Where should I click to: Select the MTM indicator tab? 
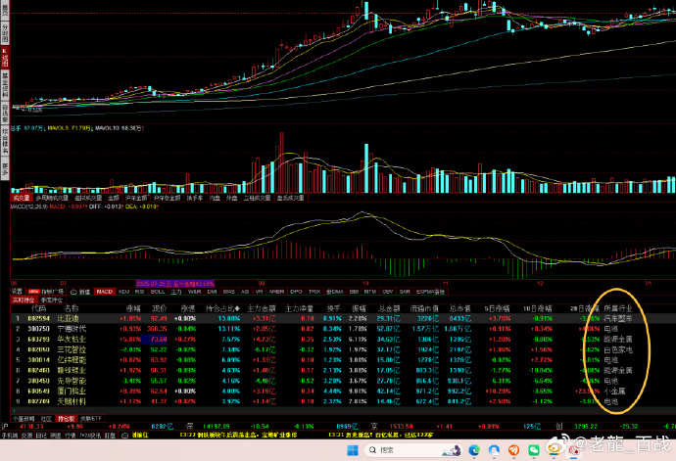(370, 292)
